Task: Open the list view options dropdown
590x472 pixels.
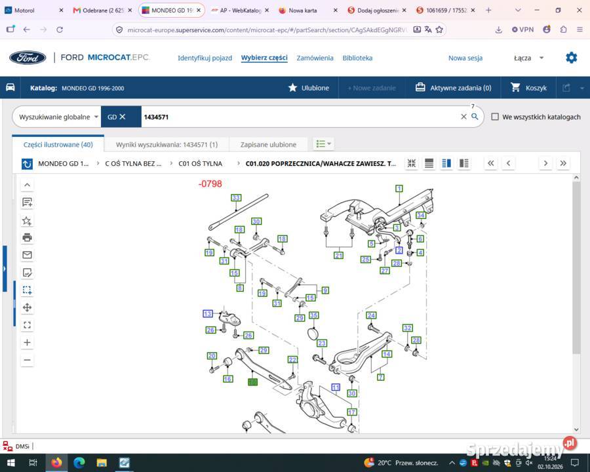Action: (324, 144)
